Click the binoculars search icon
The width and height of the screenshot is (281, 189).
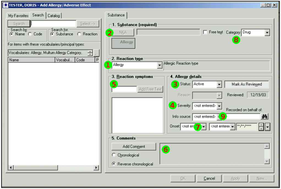265,116
